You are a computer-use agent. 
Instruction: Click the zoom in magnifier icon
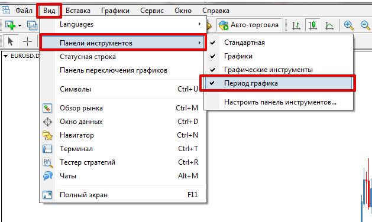coord(348,25)
